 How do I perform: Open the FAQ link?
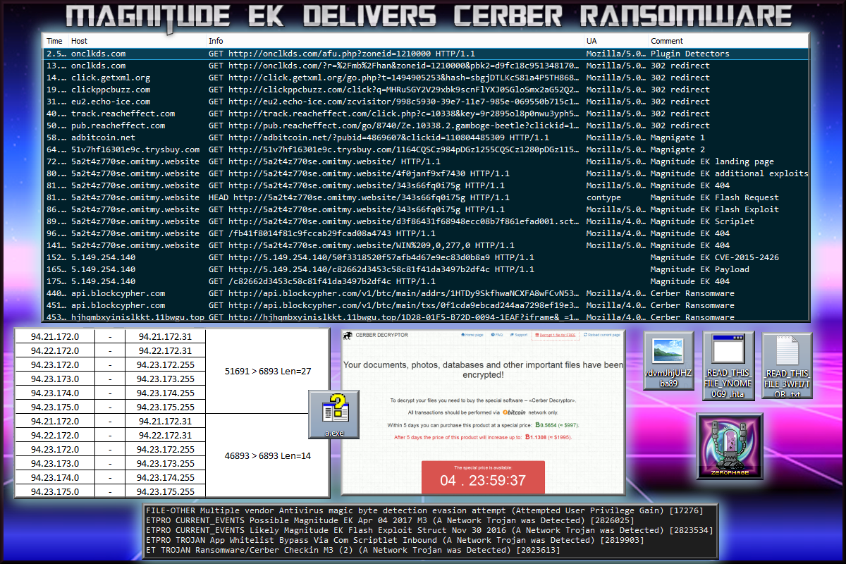coord(498,336)
